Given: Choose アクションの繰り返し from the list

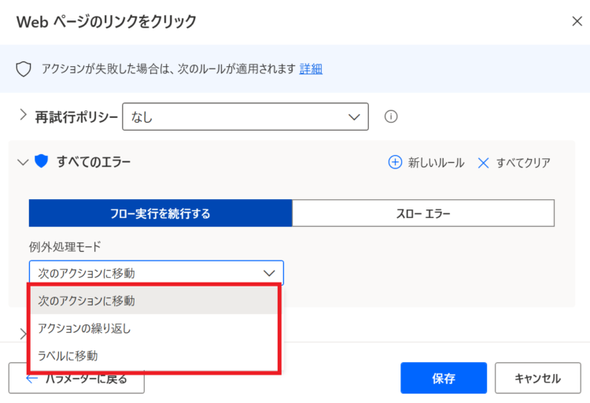Looking at the screenshot, I should [154, 328].
